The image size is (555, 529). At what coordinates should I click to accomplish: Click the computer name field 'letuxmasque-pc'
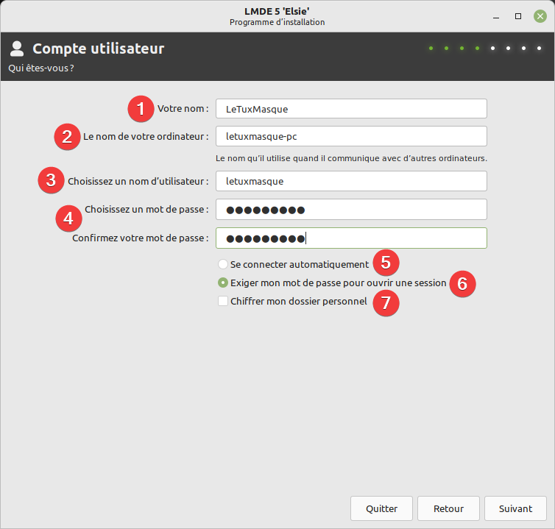click(x=351, y=136)
